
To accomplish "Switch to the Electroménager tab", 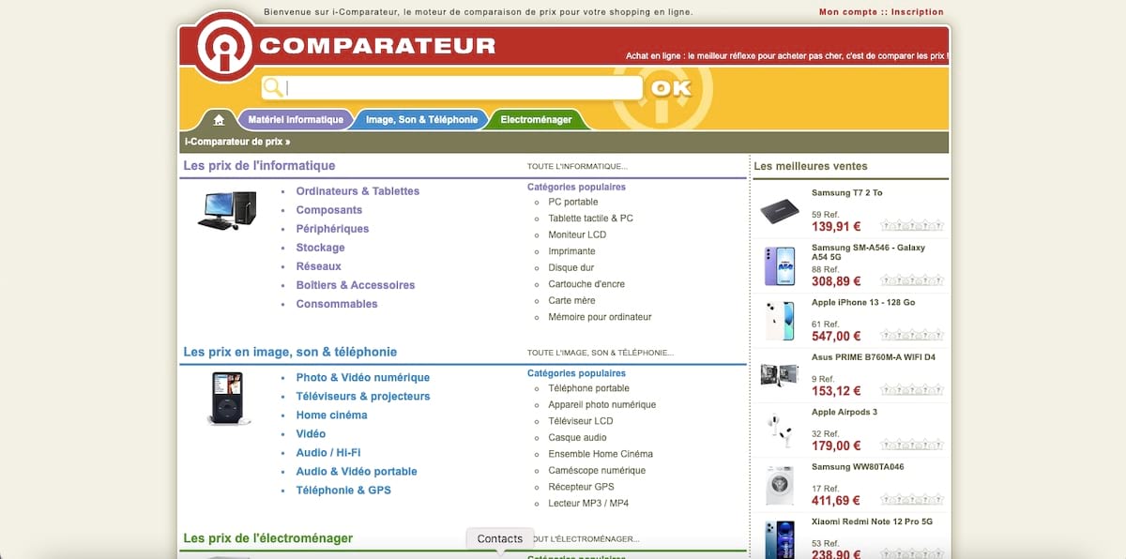I will click(x=538, y=119).
